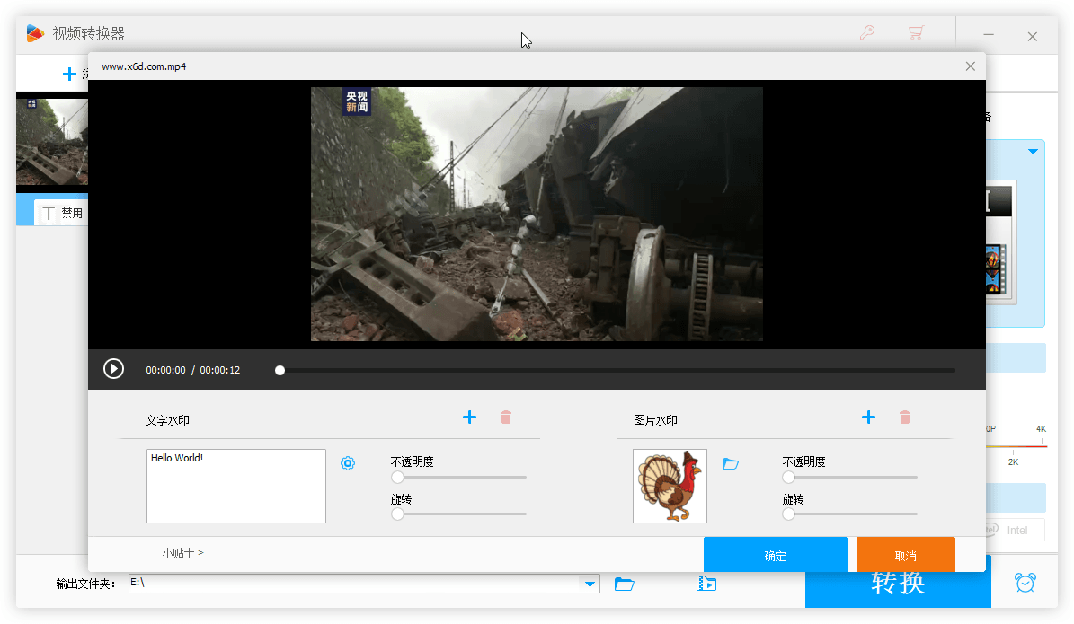Open the output folder dropdown
This screenshot has height=624, width=1074.
coord(590,583)
